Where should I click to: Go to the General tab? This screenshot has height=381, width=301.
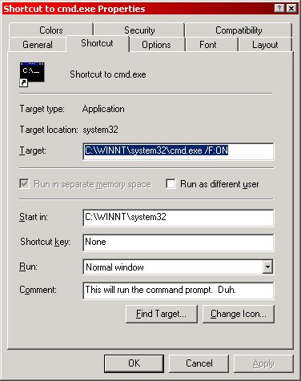pos(38,44)
